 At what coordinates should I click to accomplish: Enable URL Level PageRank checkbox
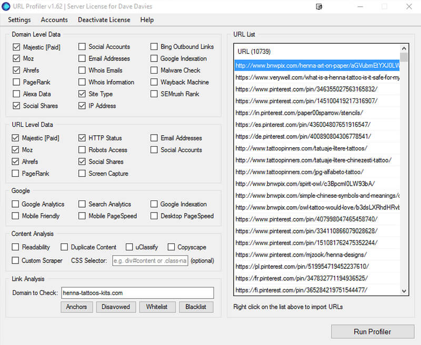click(x=15, y=174)
